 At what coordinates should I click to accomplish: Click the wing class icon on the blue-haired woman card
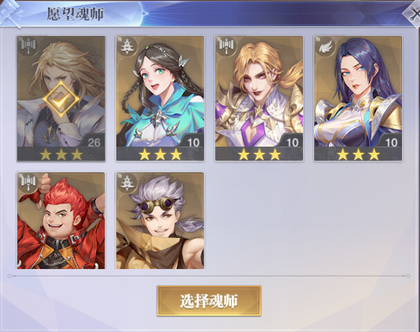[x=324, y=46]
